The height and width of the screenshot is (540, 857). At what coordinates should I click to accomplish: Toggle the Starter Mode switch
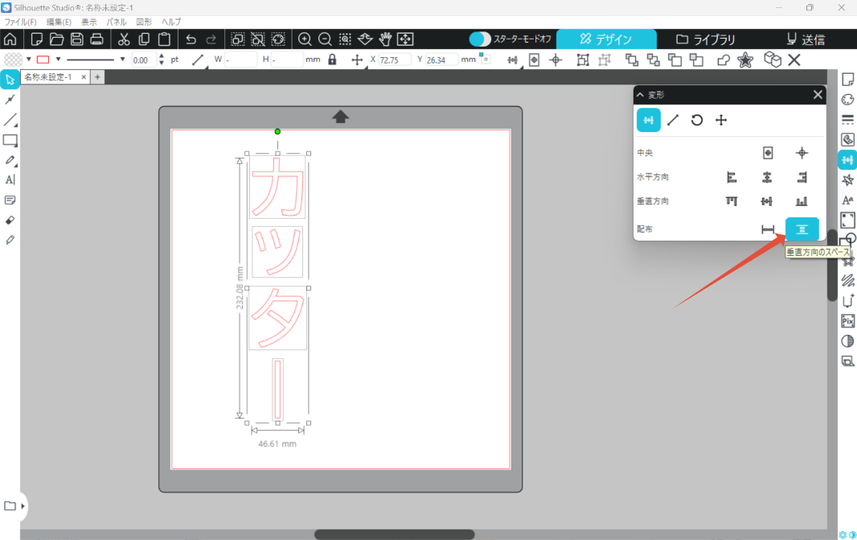[480, 39]
